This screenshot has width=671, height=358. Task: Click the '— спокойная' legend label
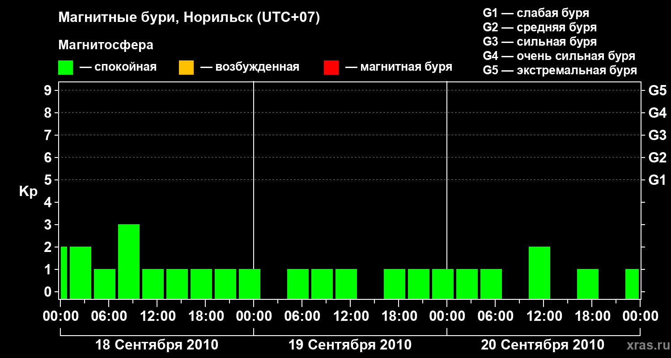click(118, 67)
